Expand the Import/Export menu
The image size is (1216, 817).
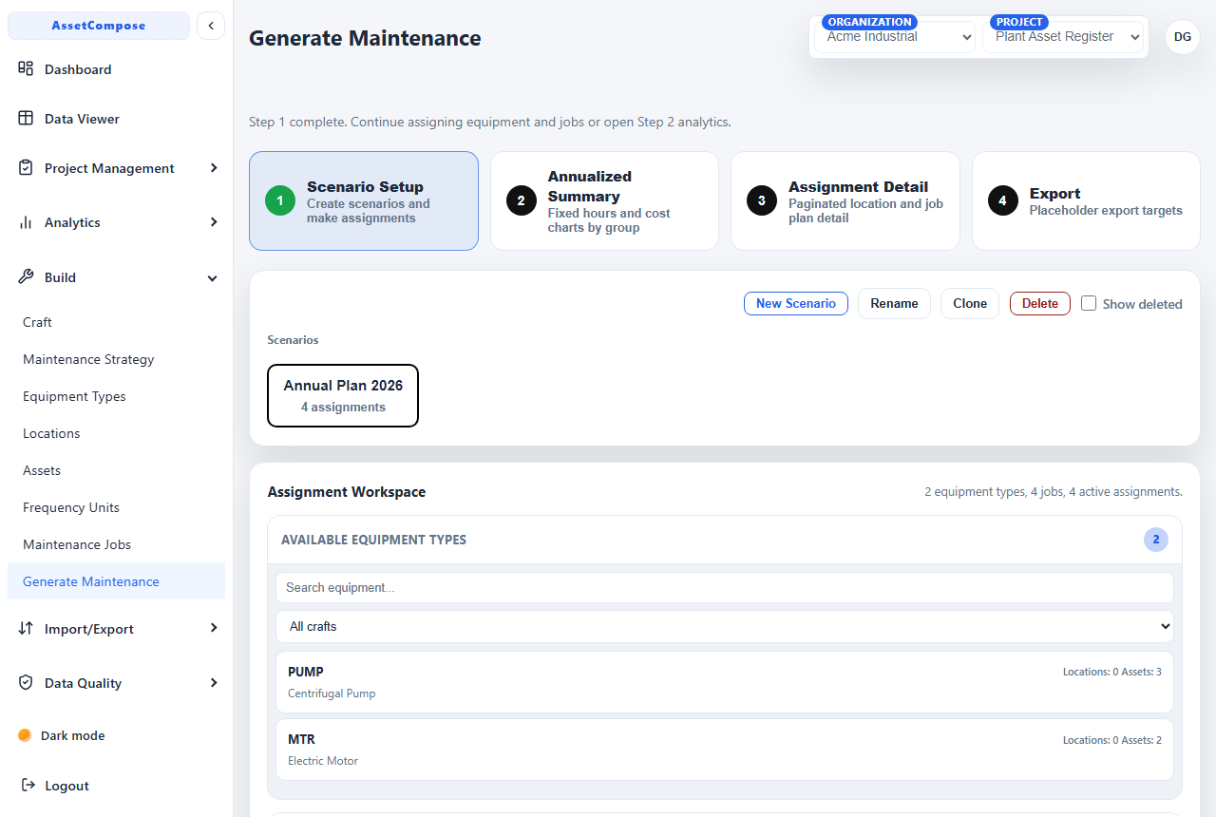pyautogui.click(x=116, y=628)
